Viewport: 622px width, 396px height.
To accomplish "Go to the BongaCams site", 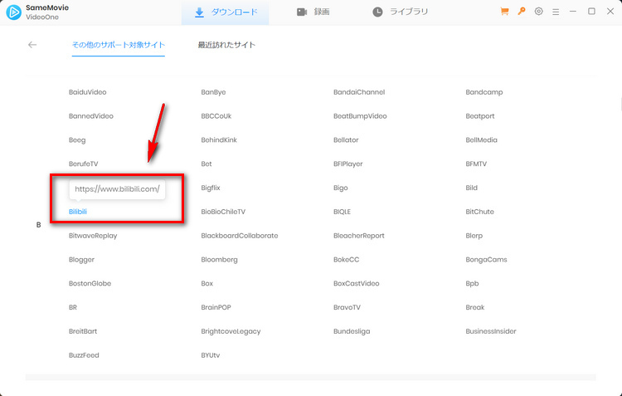I will click(486, 260).
